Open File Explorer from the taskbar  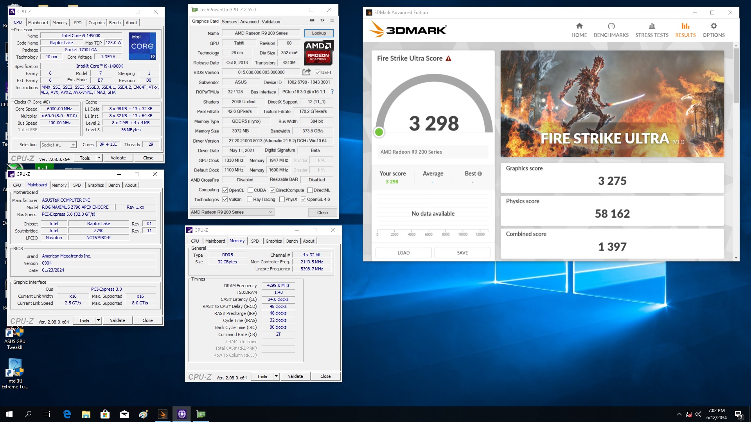pos(86,414)
